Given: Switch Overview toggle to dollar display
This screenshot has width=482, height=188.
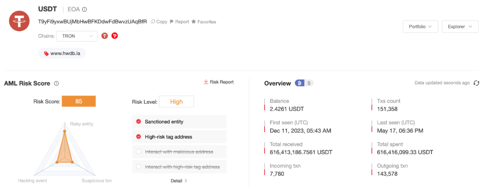Looking at the screenshot, I should [309, 83].
